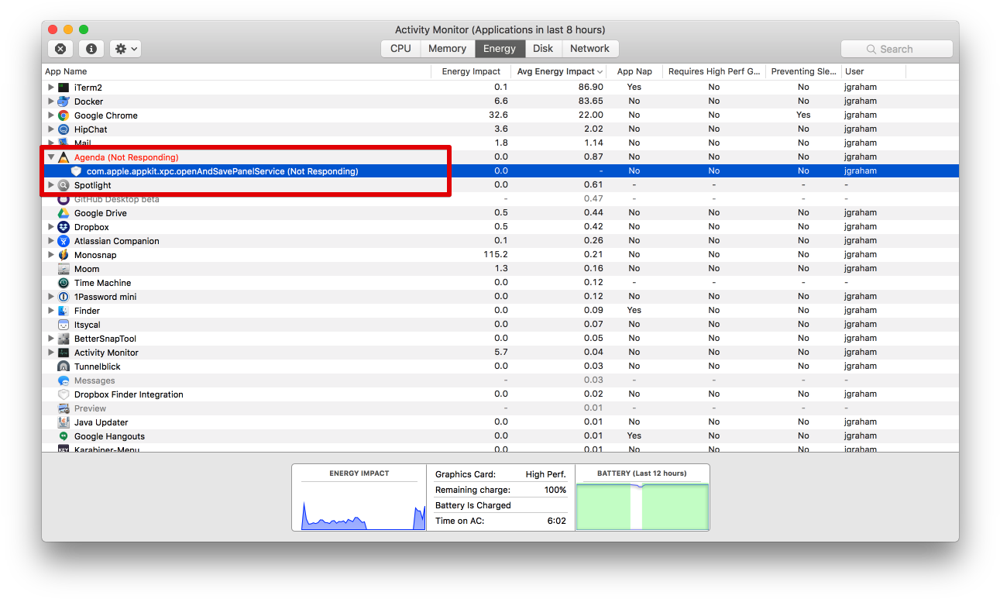Open the gear actions dropdown
The image size is (1000, 599).
[x=125, y=49]
